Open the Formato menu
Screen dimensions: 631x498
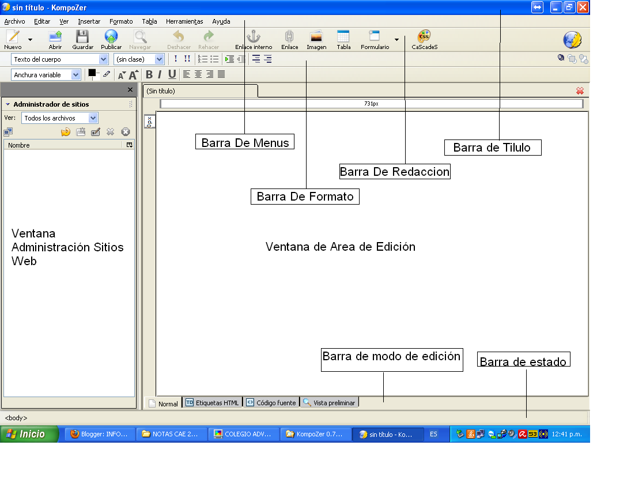(x=121, y=21)
